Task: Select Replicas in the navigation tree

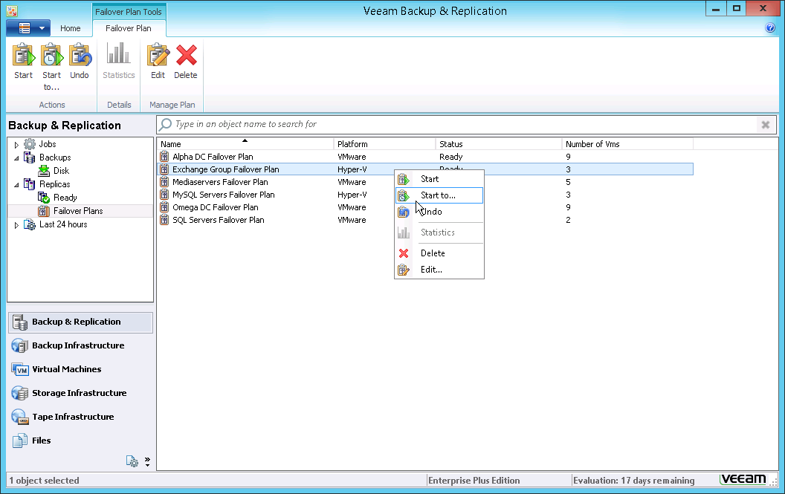Action: point(54,184)
